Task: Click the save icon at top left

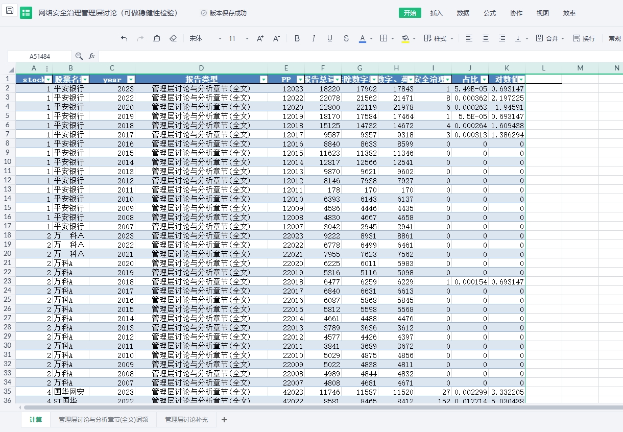Action: [x=10, y=11]
